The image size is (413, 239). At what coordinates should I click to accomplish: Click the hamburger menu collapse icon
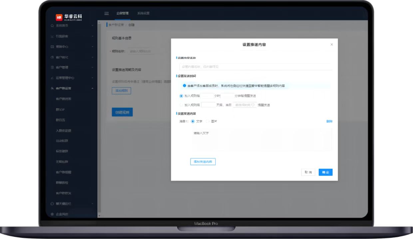point(107,14)
